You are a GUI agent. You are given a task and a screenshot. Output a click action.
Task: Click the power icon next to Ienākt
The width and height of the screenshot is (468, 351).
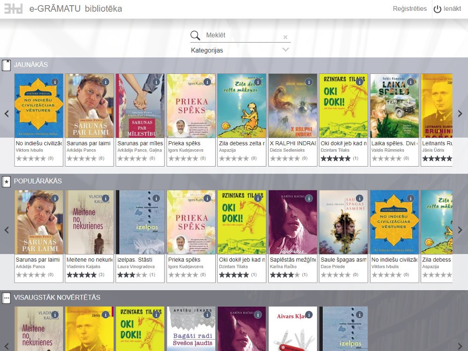pos(438,9)
